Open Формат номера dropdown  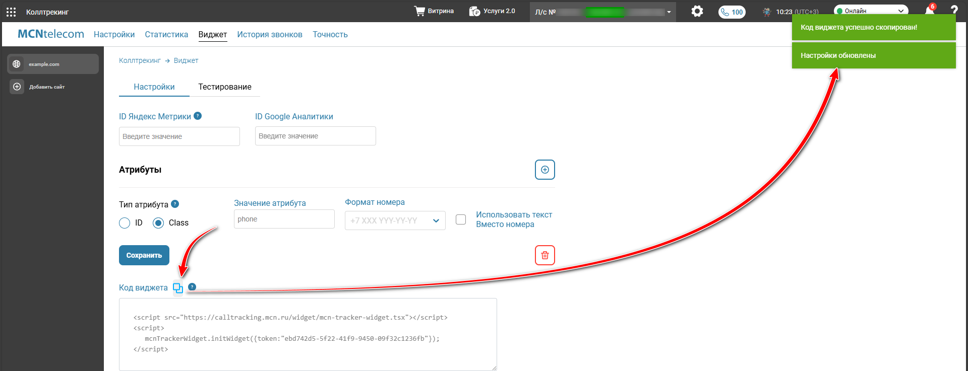point(395,220)
